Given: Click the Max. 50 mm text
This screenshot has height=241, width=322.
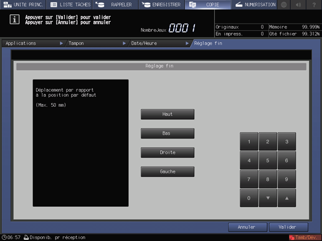Looking at the screenshot, I should (51, 105).
